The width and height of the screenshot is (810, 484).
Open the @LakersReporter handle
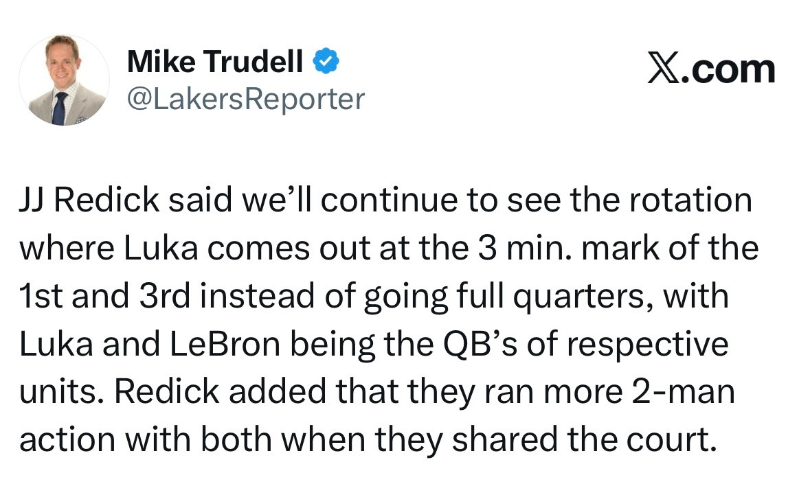[245, 100]
